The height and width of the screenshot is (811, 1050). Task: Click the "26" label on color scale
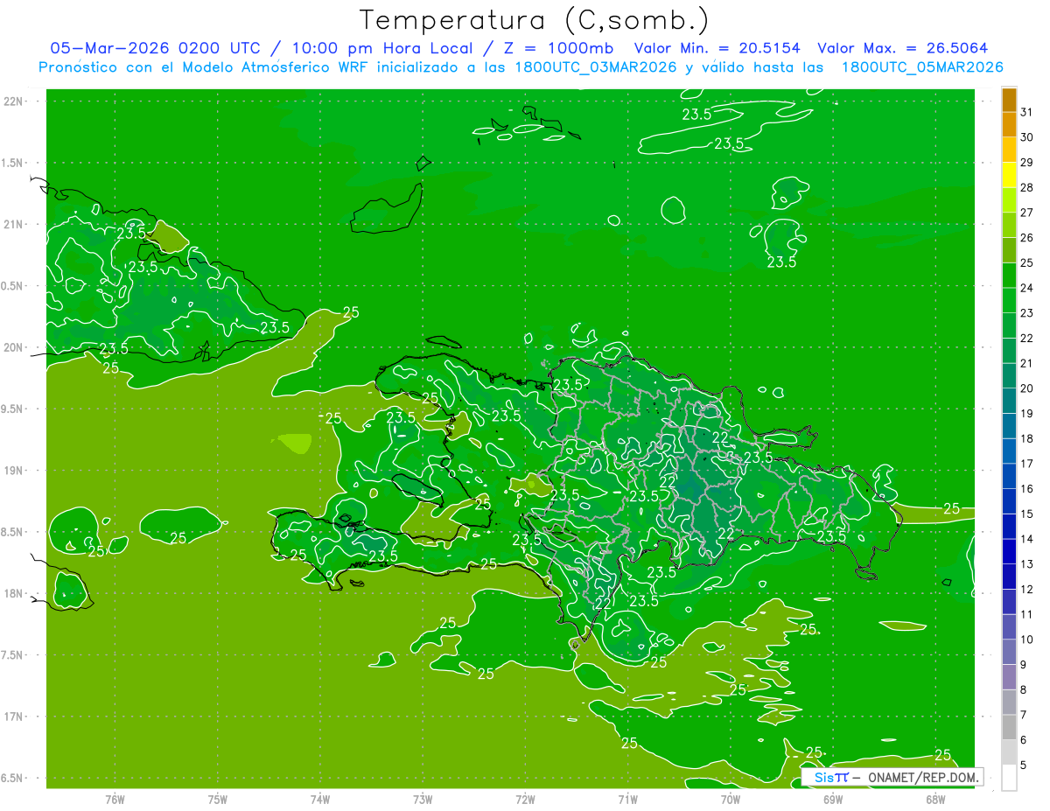[1027, 237]
